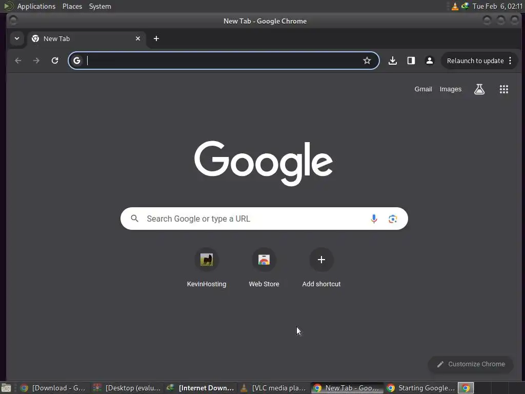Open the Chrome three-dot menu

pyautogui.click(x=510, y=61)
